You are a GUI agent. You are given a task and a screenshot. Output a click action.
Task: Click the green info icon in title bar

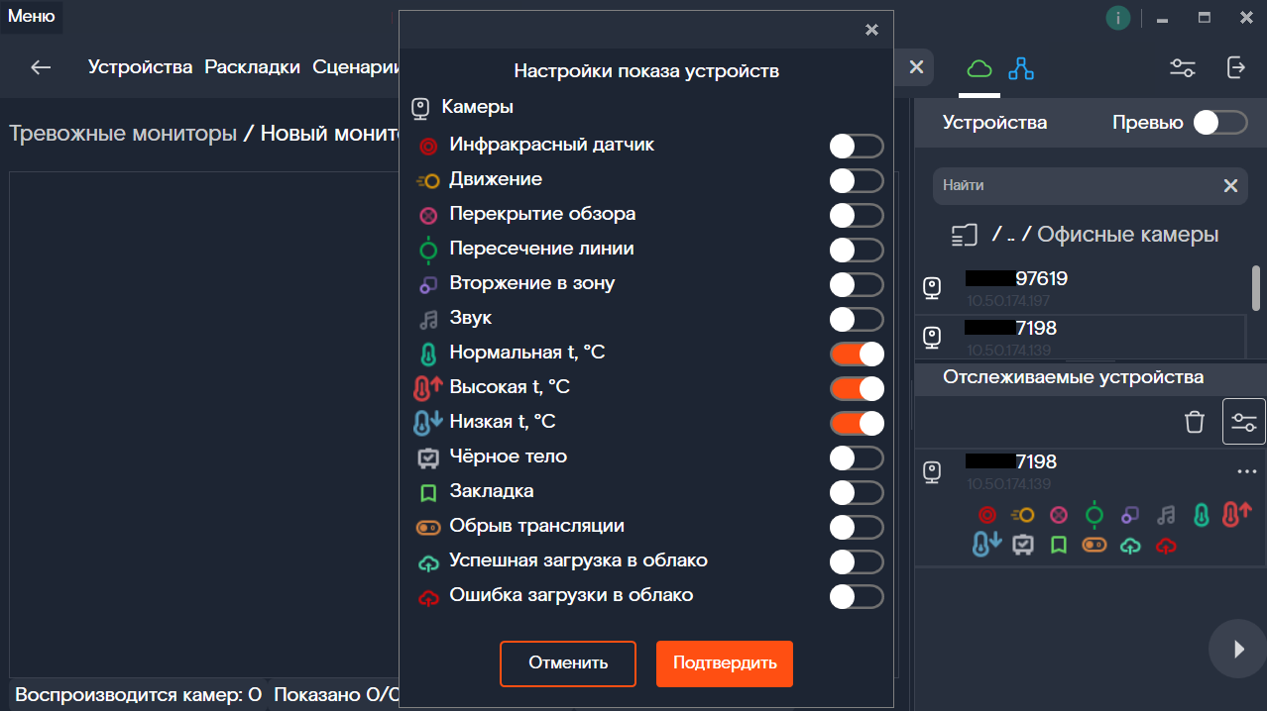1118,18
